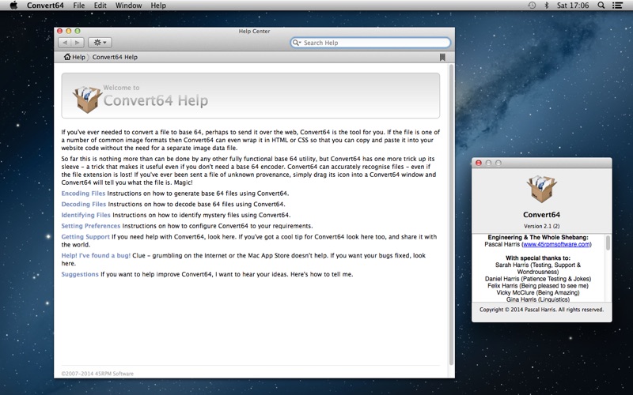Image resolution: width=633 pixels, height=395 pixels.
Task: Open the gear action dropdown
Action: click(100, 43)
